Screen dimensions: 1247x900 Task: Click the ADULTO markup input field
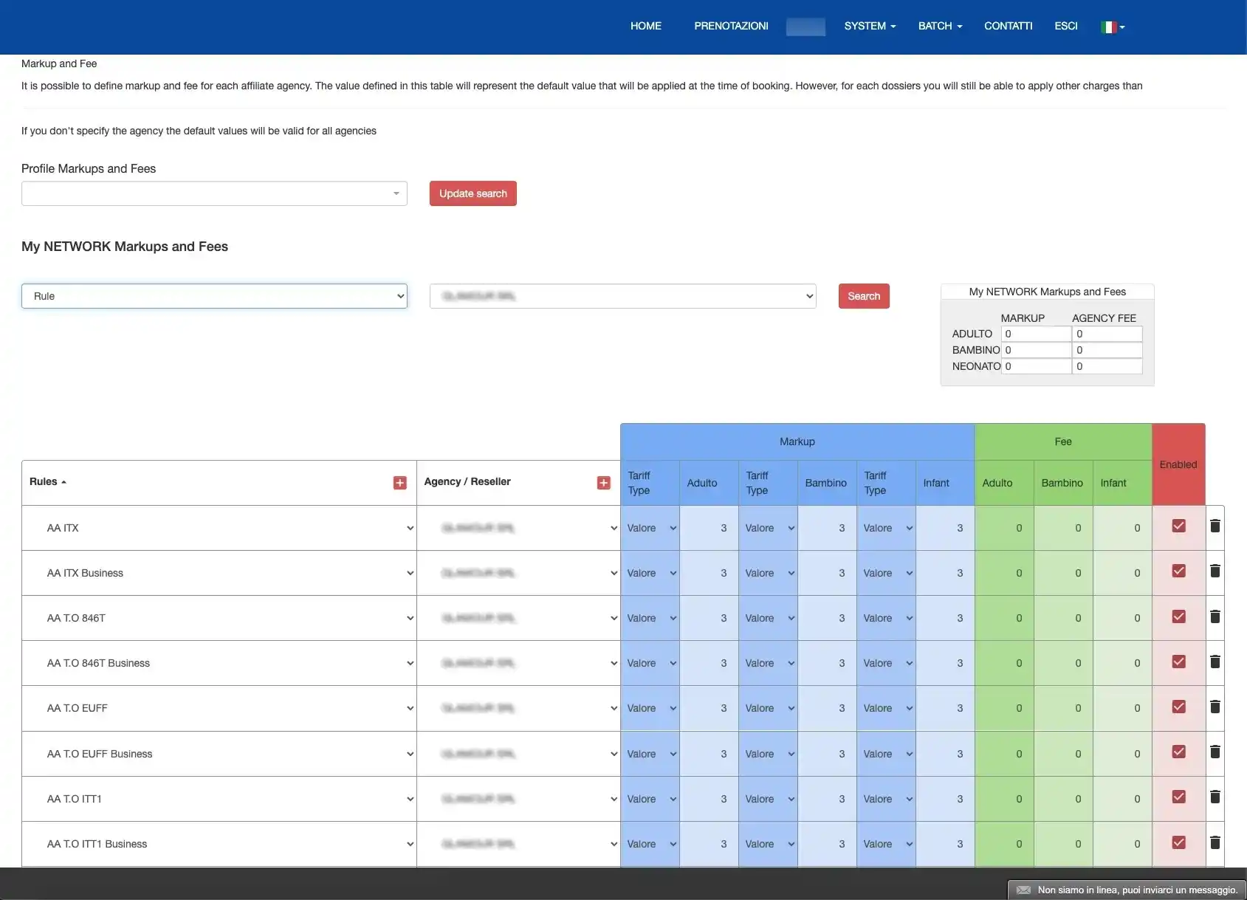(1036, 334)
